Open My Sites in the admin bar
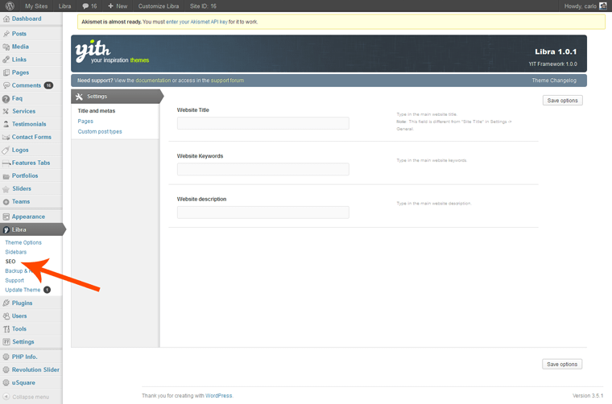 tap(36, 6)
